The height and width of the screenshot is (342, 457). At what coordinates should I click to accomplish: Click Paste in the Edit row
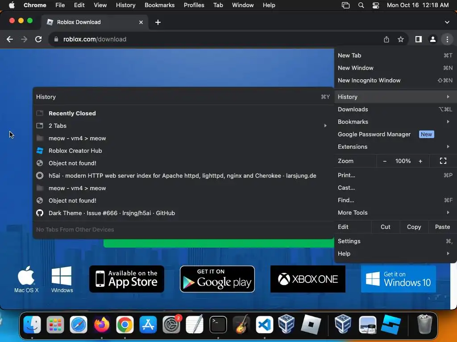pos(442,227)
